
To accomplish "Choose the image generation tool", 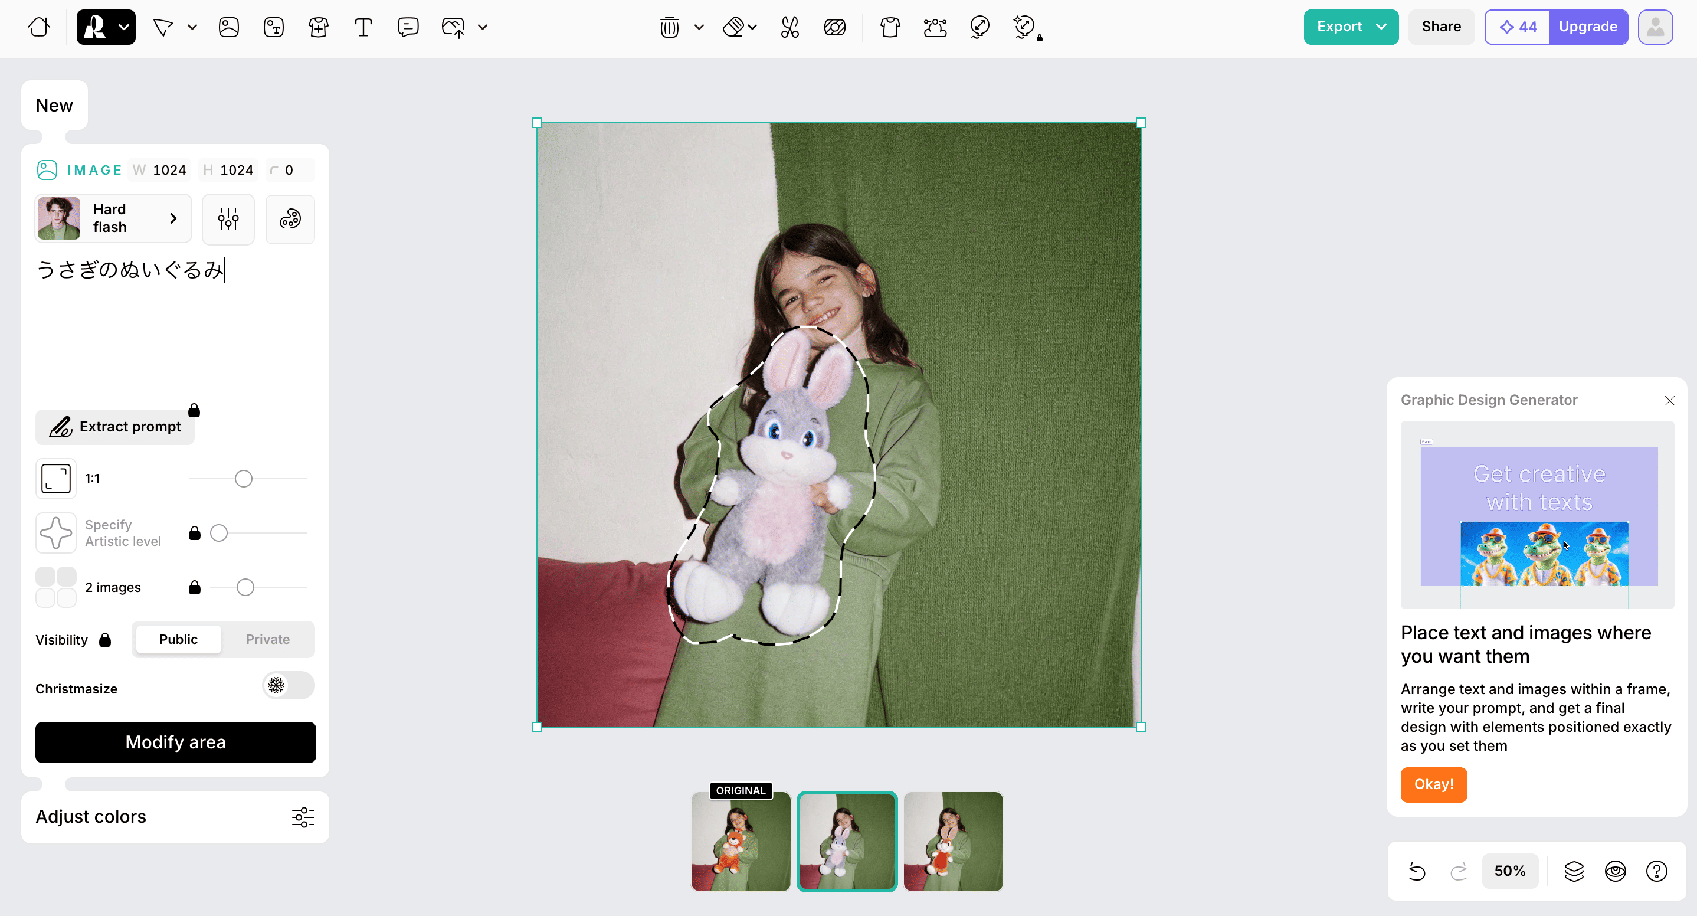I will coord(228,27).
